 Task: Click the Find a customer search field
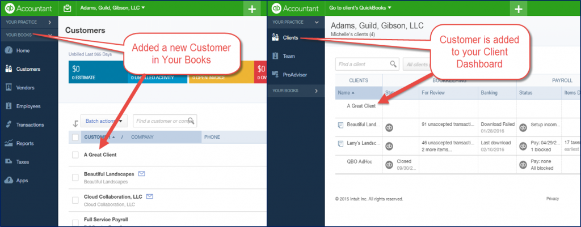165,121
